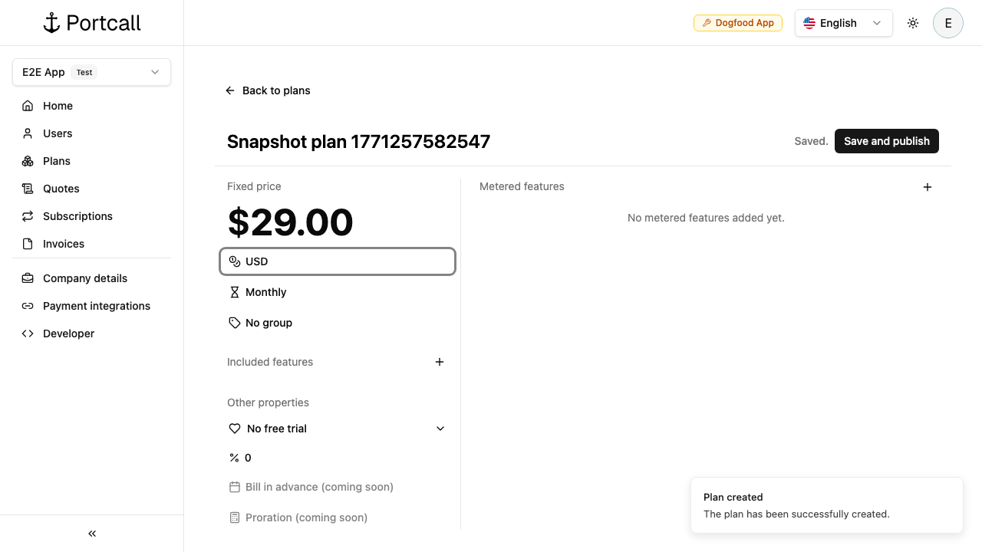Edit the $29.00 fixed price

pos(291,222)
